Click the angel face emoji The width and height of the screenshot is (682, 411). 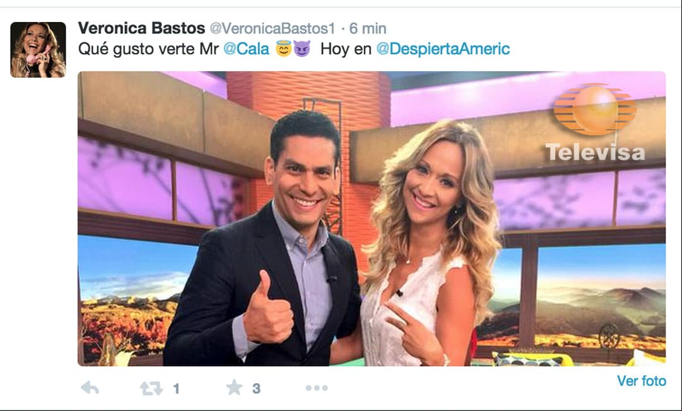283,49
